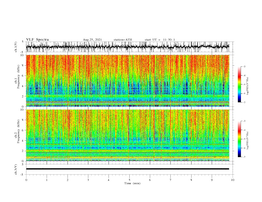This screenshot has height=202, width=262.
Task: Click the log(PSD) label beside ch.1 colorbar
Action: (248, 86)
